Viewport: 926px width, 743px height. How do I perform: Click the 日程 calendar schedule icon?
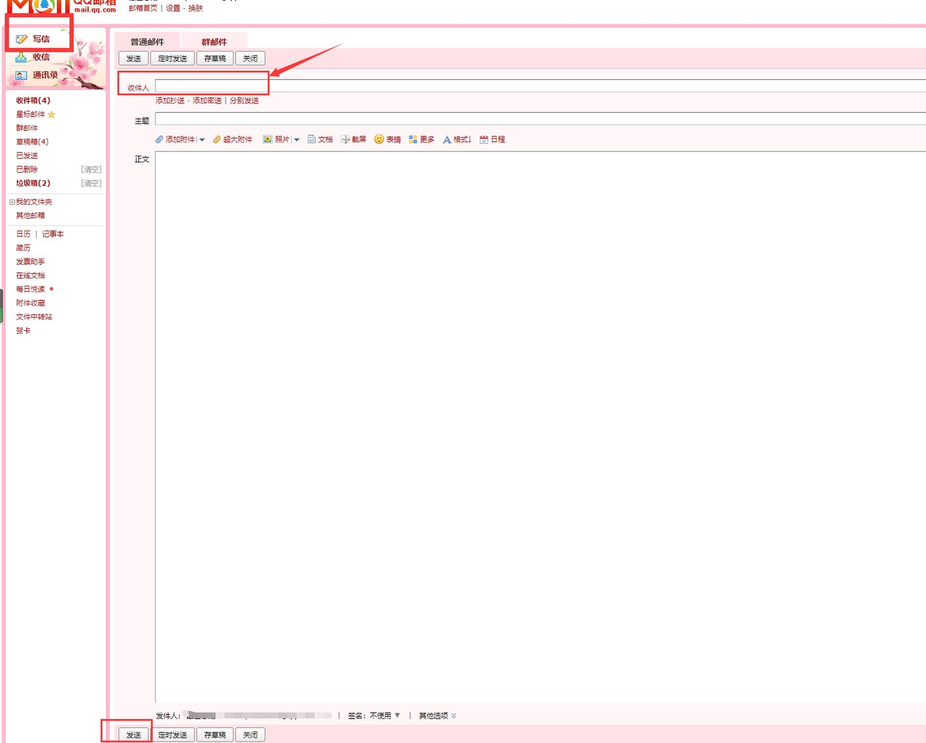tap(484, 140)
